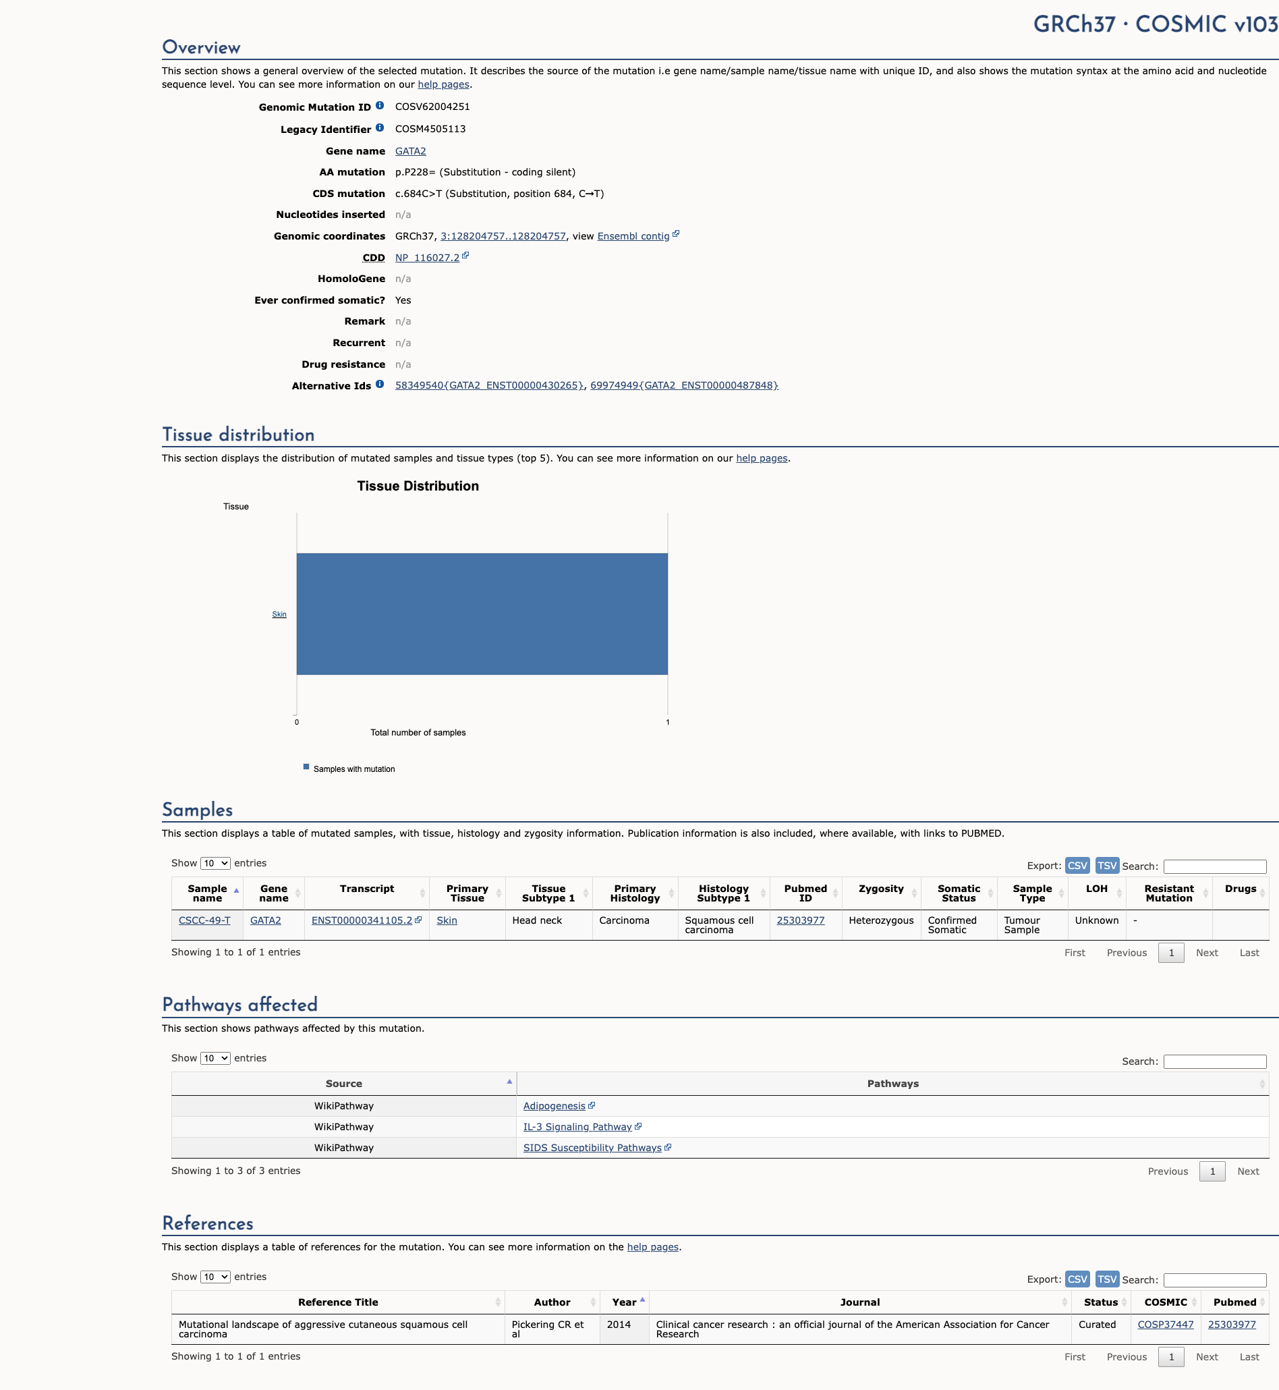Image resolution: width=1279 pixels, height=1390 pixels.
Task: Sort Samples table by Pubmed ID
Action: coord(805,893)
